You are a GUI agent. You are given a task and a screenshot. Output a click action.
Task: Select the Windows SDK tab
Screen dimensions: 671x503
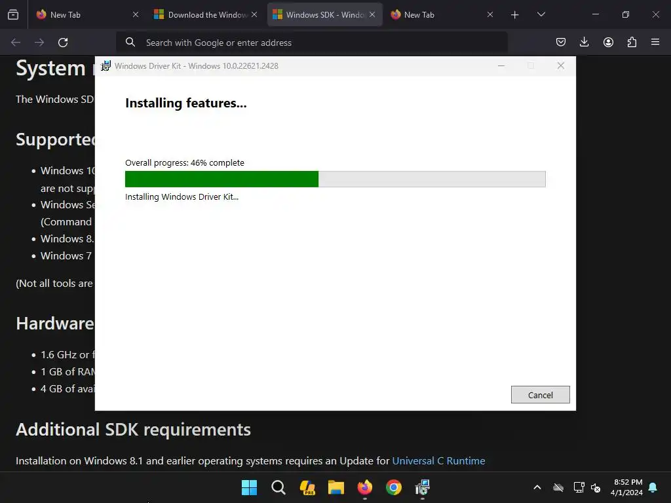pyautogui.click(x=324, y=14)
